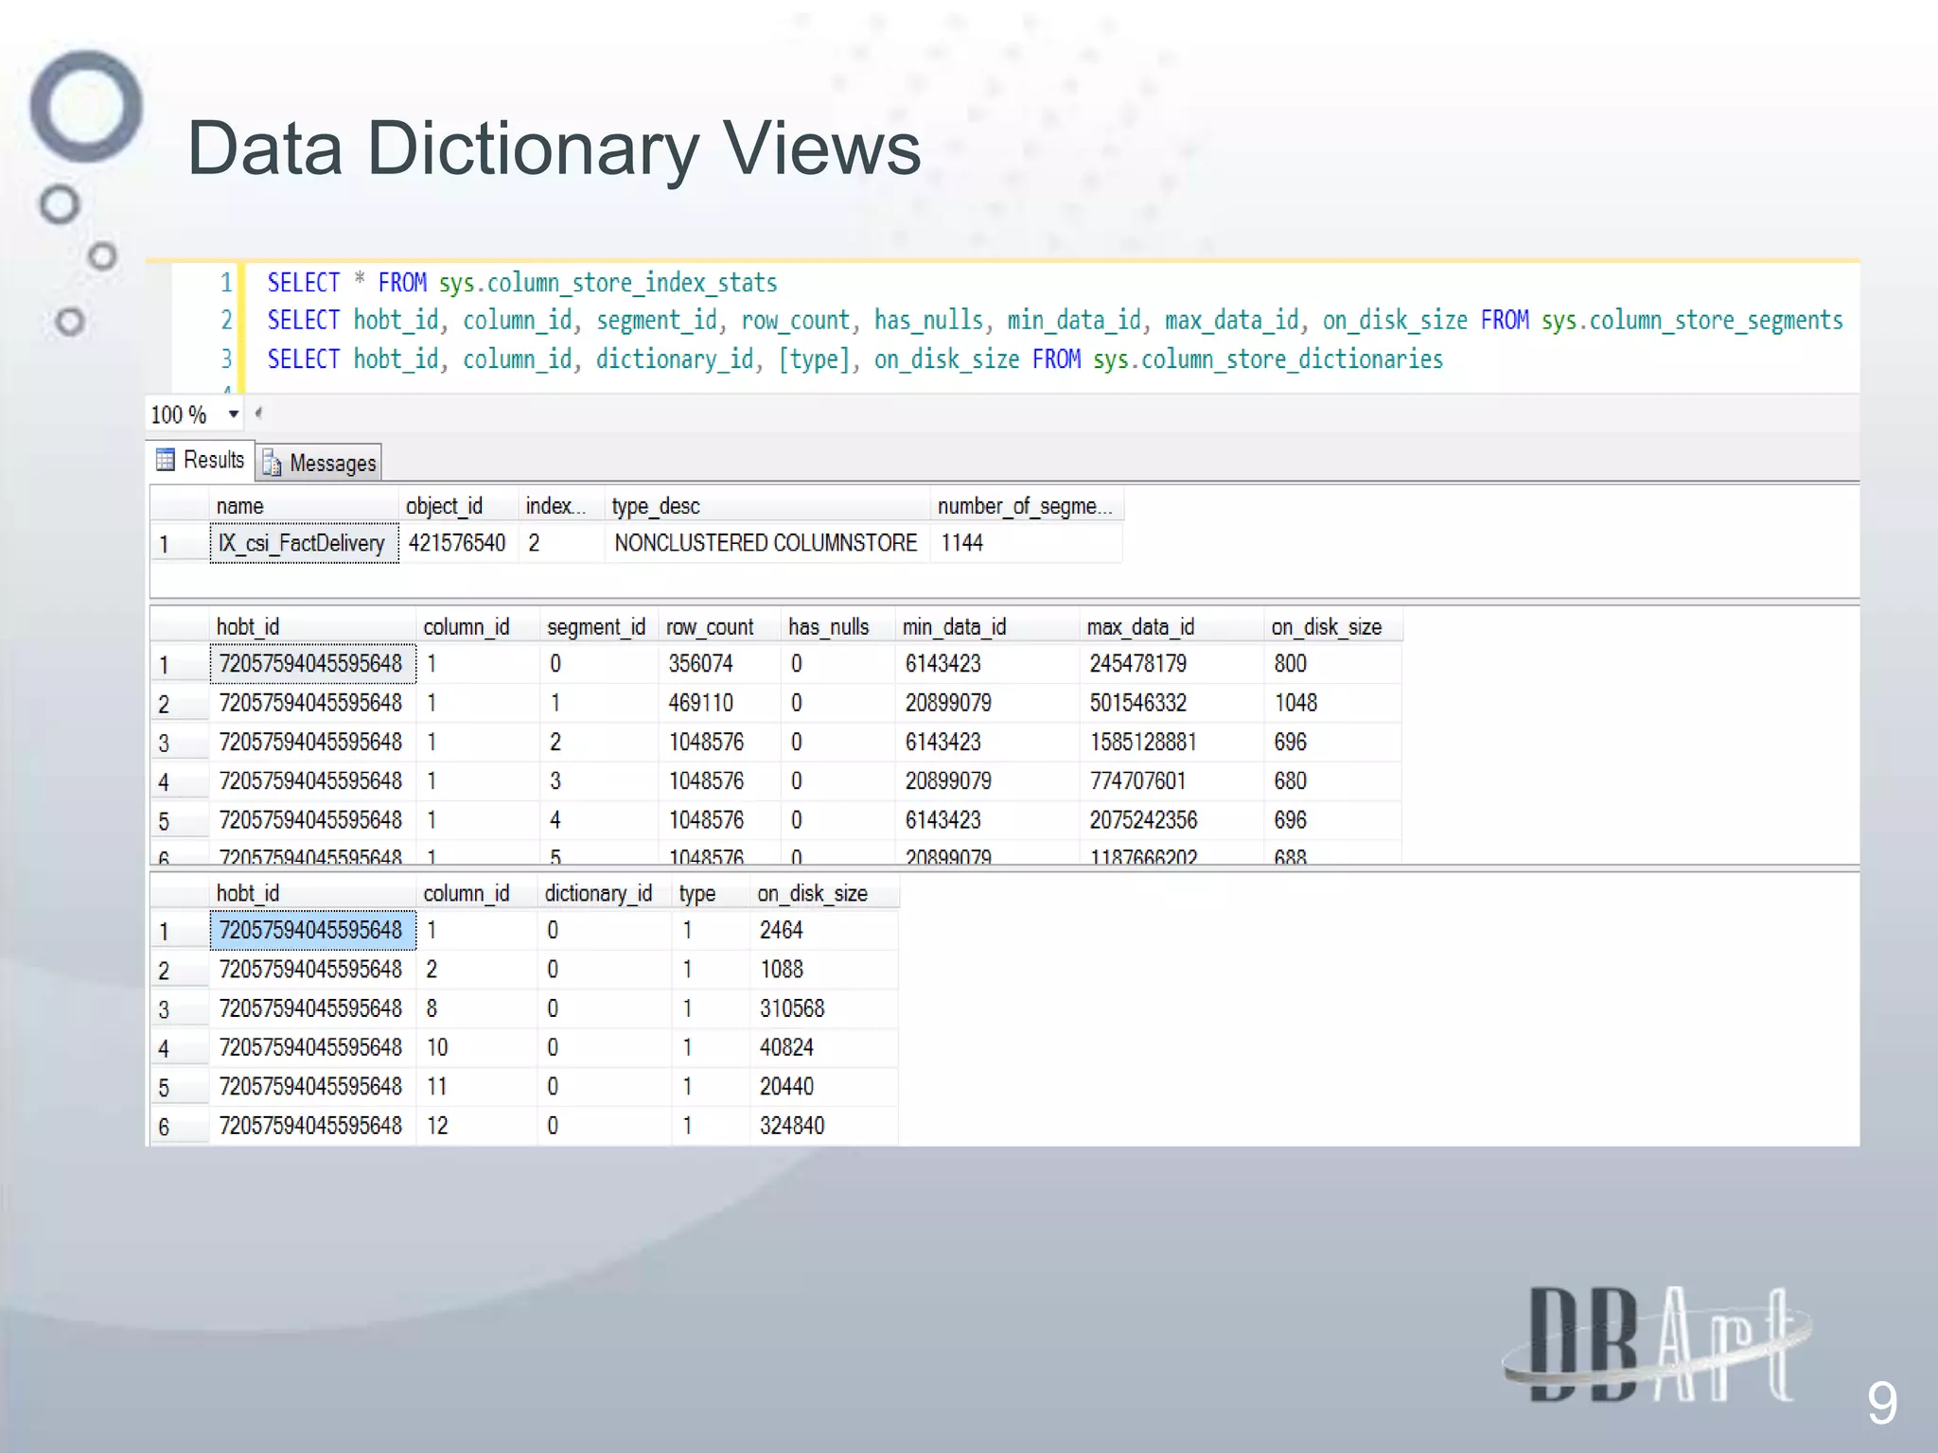Click the 'object_id' column header
Viewport: 1938px width, 1453px height.
[x=458, y=506]
